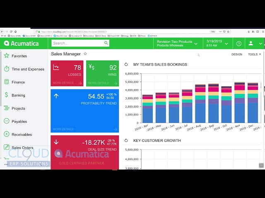Image resolution: width=265 pixels, height=198 pixels.
Task: Click the Pocket save icon in address bar
Action: coord(224,31)
